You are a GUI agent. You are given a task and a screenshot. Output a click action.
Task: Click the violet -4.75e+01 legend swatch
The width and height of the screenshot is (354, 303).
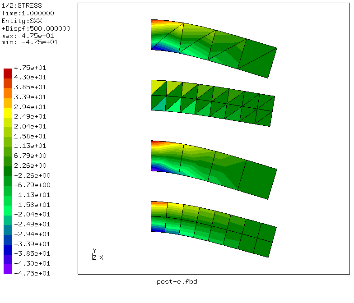click(8, 269)
